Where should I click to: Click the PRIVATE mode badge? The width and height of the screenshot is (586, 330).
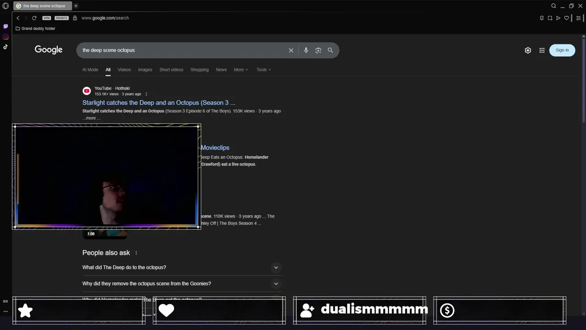click(x=61, y=18)
